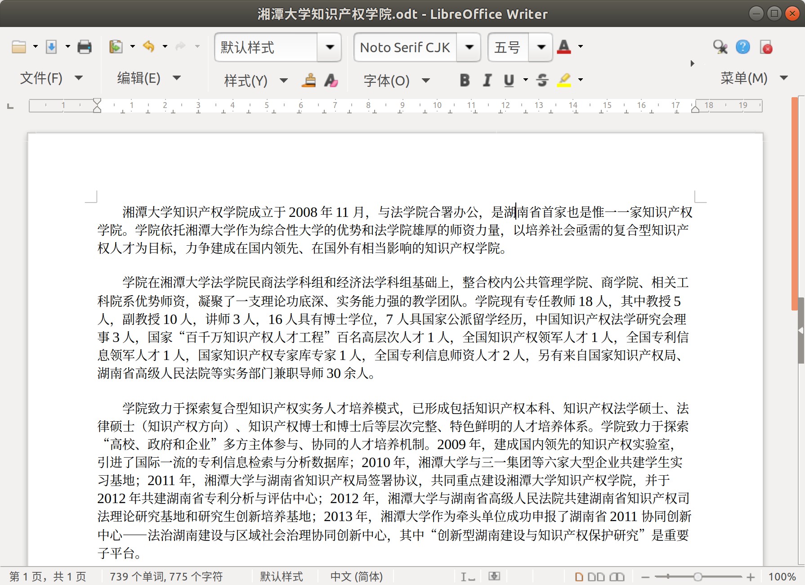Viewport: 805px width, 585px height.
Task: Show the sidebar using the edge handle
Action: coord(801,330)
